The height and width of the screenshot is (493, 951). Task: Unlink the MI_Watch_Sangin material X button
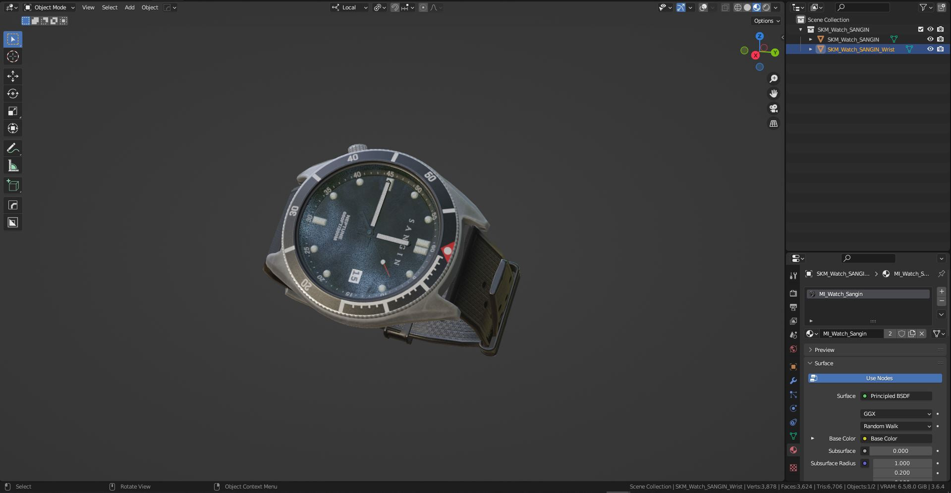(x=922, y=334)
